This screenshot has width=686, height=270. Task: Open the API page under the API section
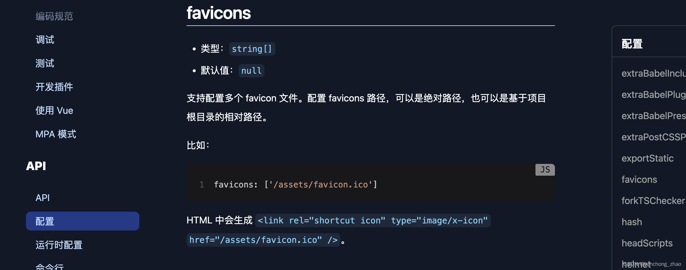point(42,197)
